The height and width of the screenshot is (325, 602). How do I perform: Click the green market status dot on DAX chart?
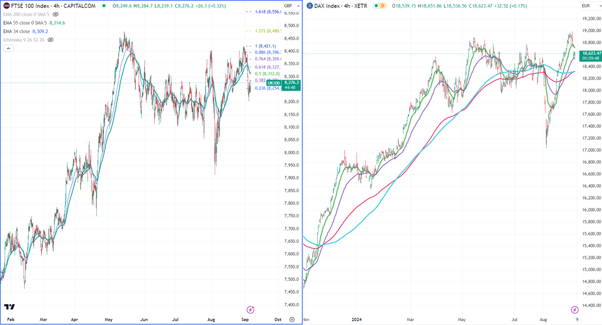click(376, 6)
